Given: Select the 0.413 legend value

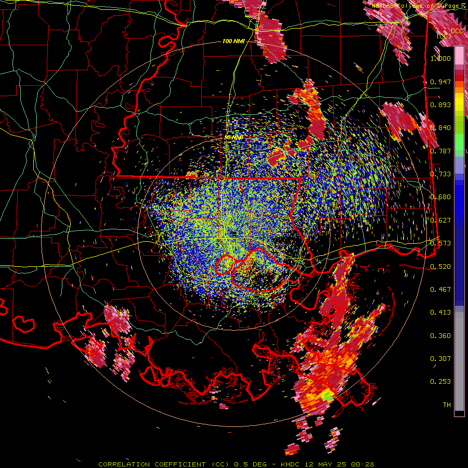Looking at the screenshot, I should (440, 313).
